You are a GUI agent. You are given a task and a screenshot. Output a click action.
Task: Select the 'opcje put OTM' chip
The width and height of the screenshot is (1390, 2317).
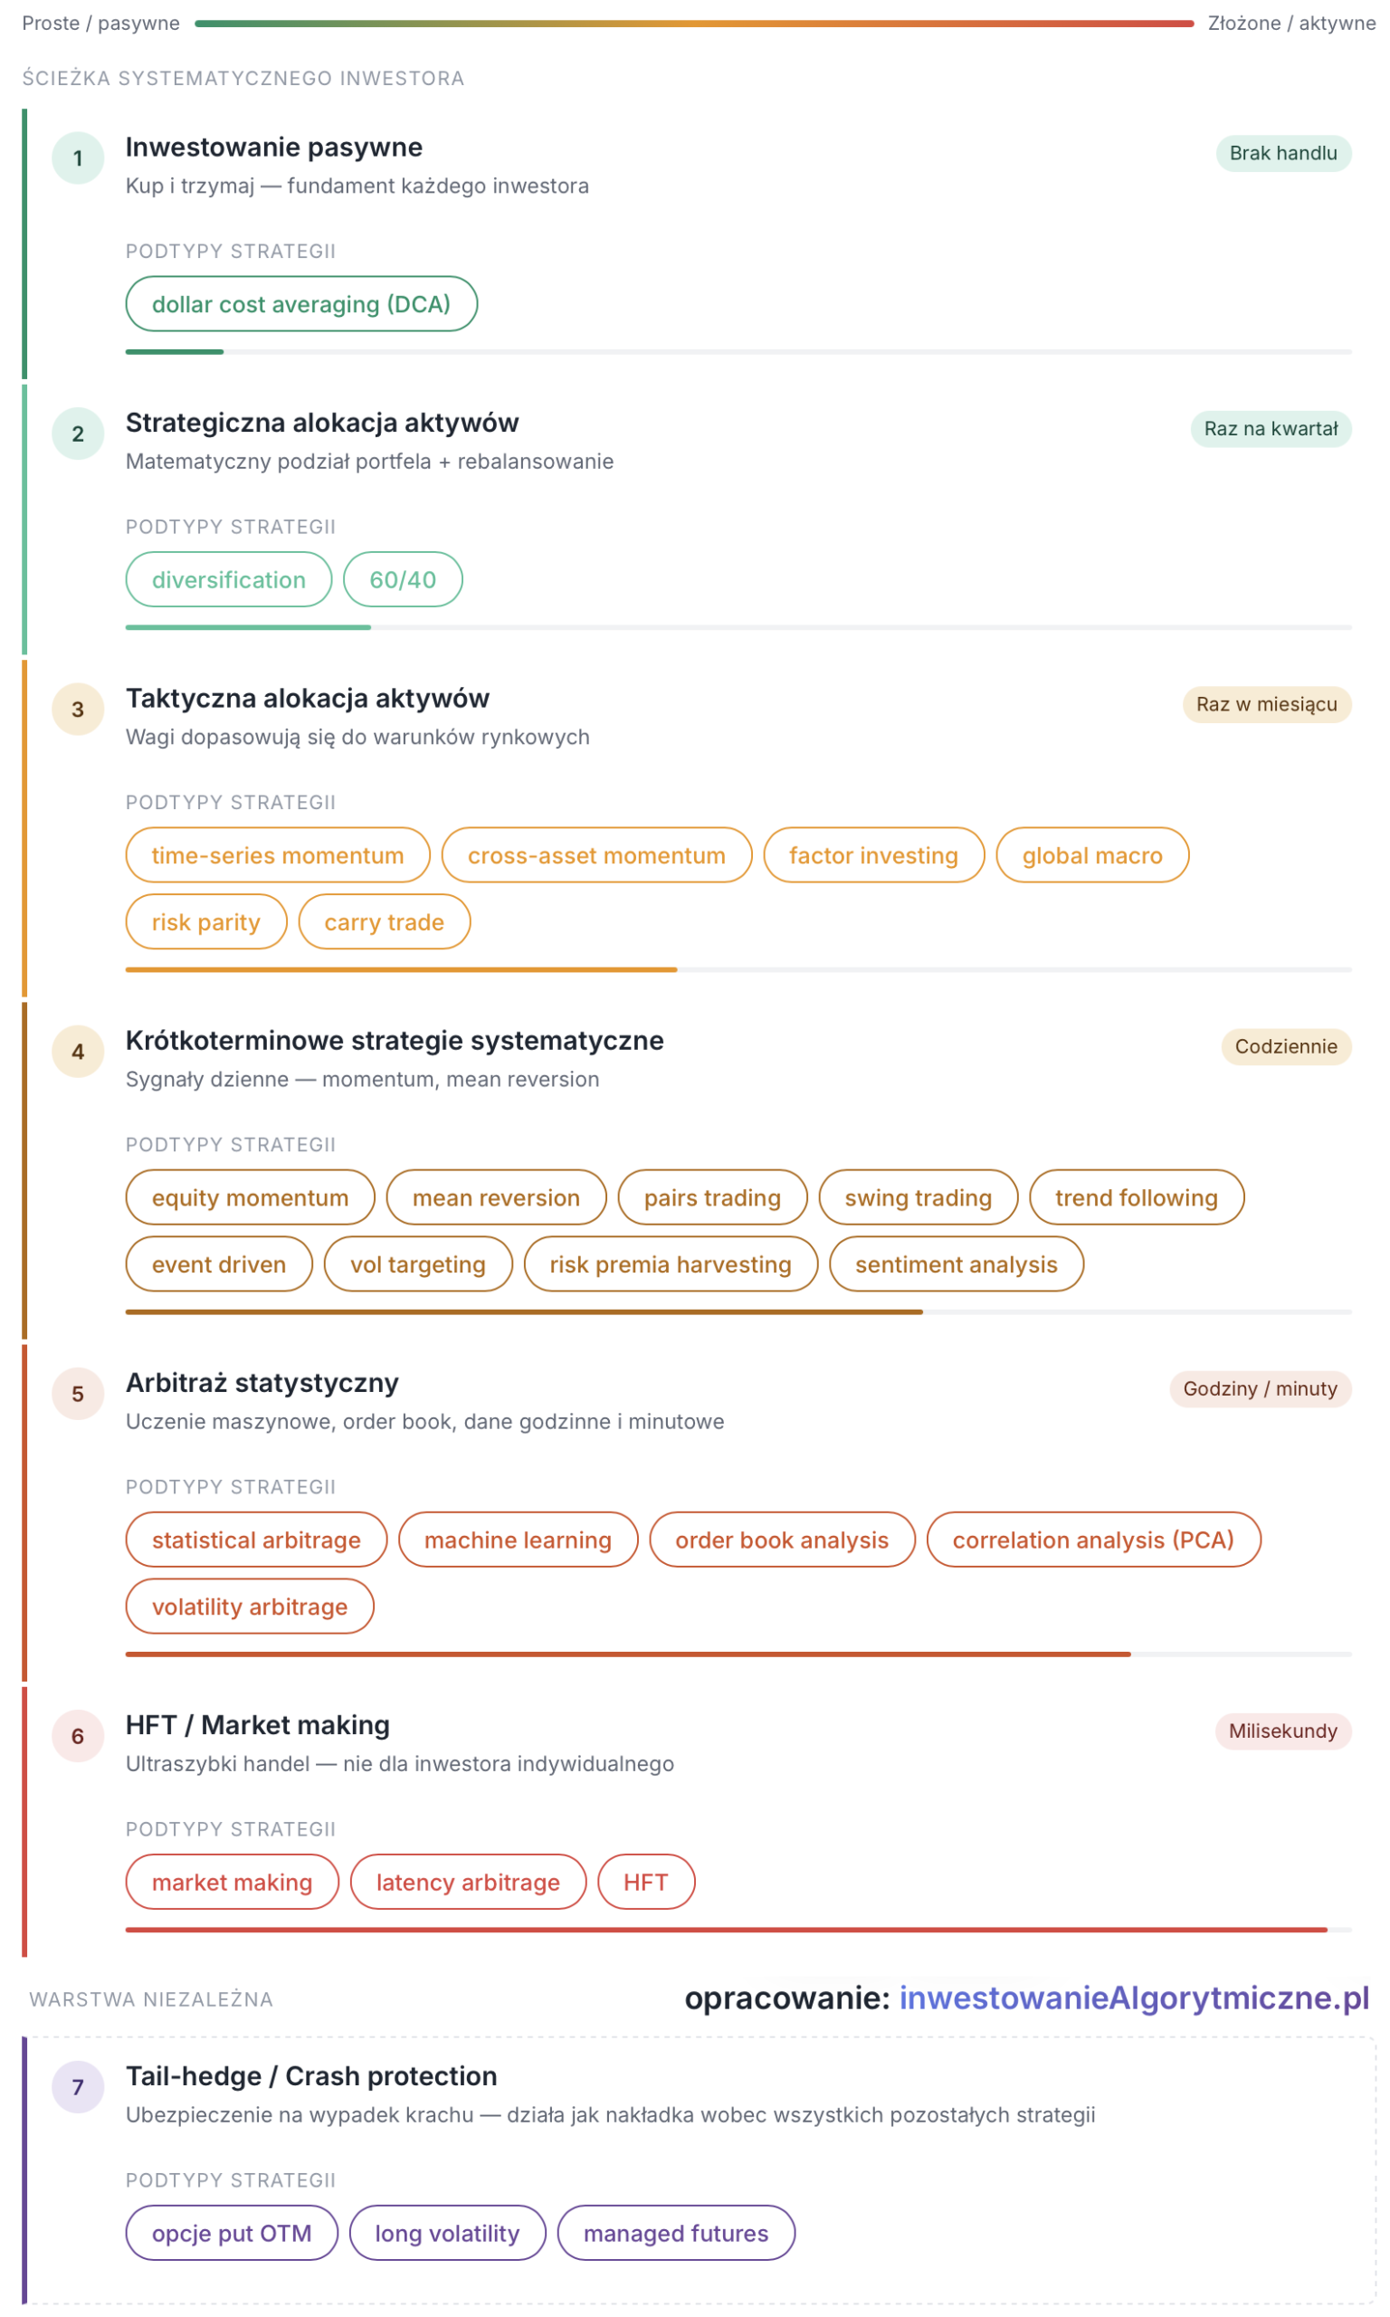pos(232,2233)
